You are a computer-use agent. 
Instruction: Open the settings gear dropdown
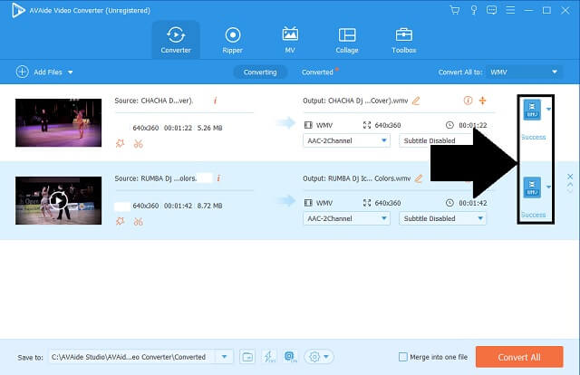[319, 357]
